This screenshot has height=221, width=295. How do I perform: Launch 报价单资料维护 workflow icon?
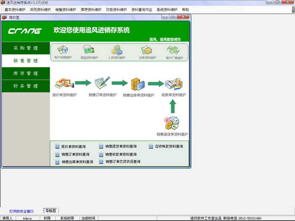pyautogui.click(x=64, y=83)
